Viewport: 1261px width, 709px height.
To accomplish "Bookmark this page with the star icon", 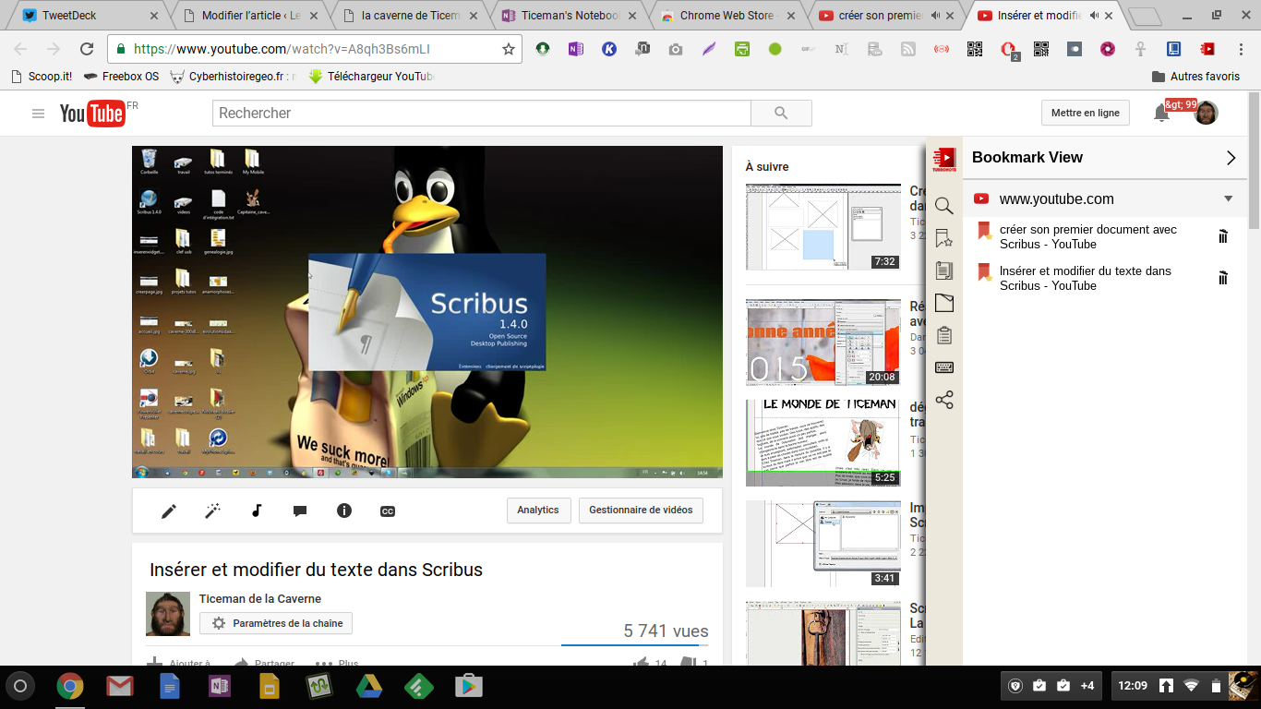I will (509, 49).
